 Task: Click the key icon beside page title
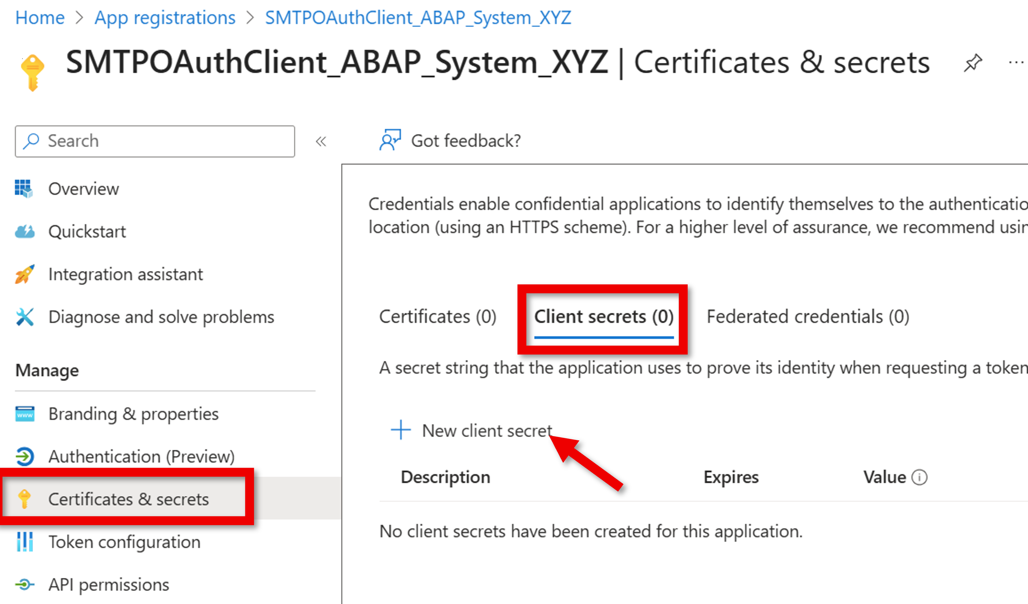pyautogui.click(x=33, y=73)
